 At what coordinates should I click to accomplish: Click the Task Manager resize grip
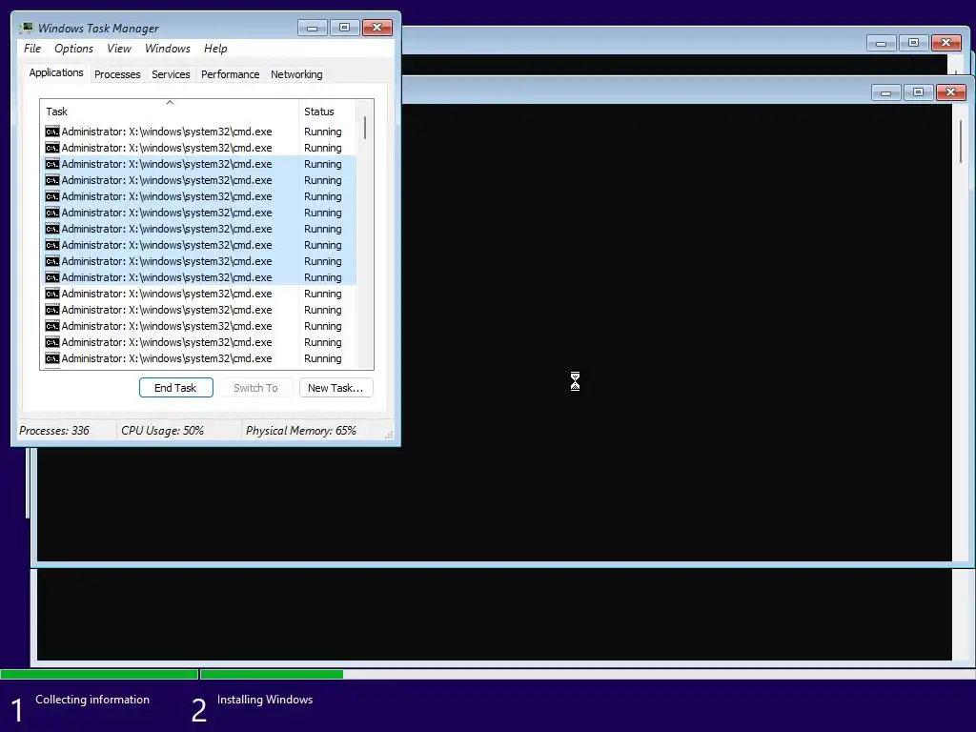click(389, 435)
